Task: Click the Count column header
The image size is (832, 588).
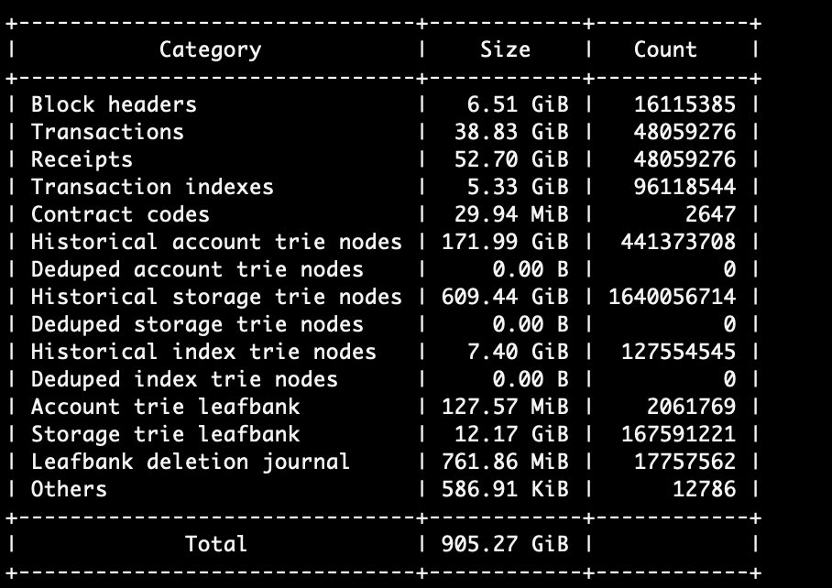Action: tap(665, 49)
